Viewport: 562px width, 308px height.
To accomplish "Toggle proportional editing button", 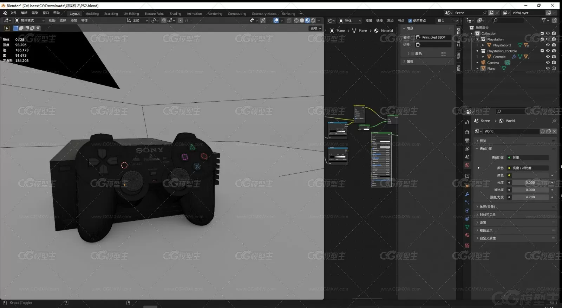I will (181, 20).
